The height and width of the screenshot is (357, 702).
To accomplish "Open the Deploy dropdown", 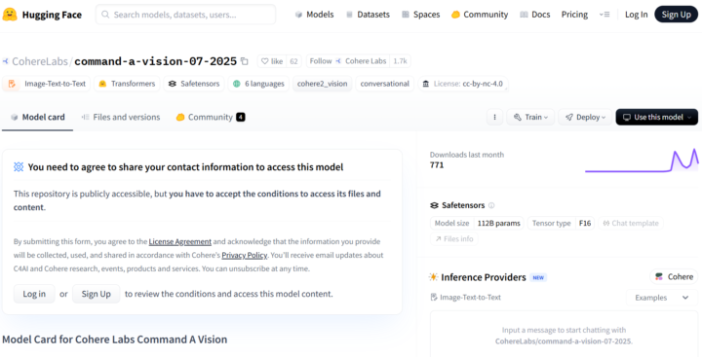I will pos(585,117).
